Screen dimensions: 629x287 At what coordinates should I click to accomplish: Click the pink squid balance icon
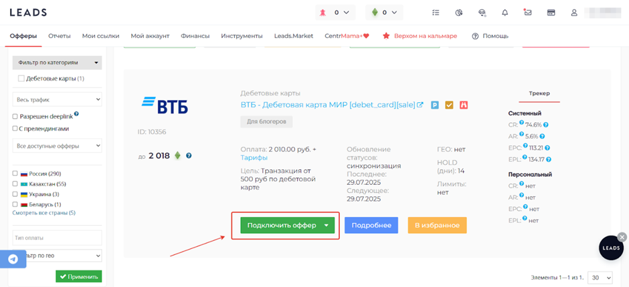[x=323, y=13]
